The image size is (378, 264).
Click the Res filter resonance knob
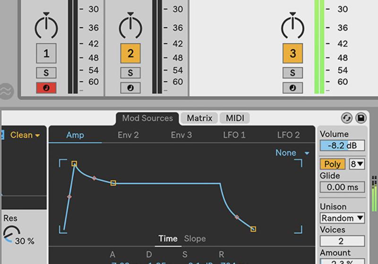tap(11, 234)
